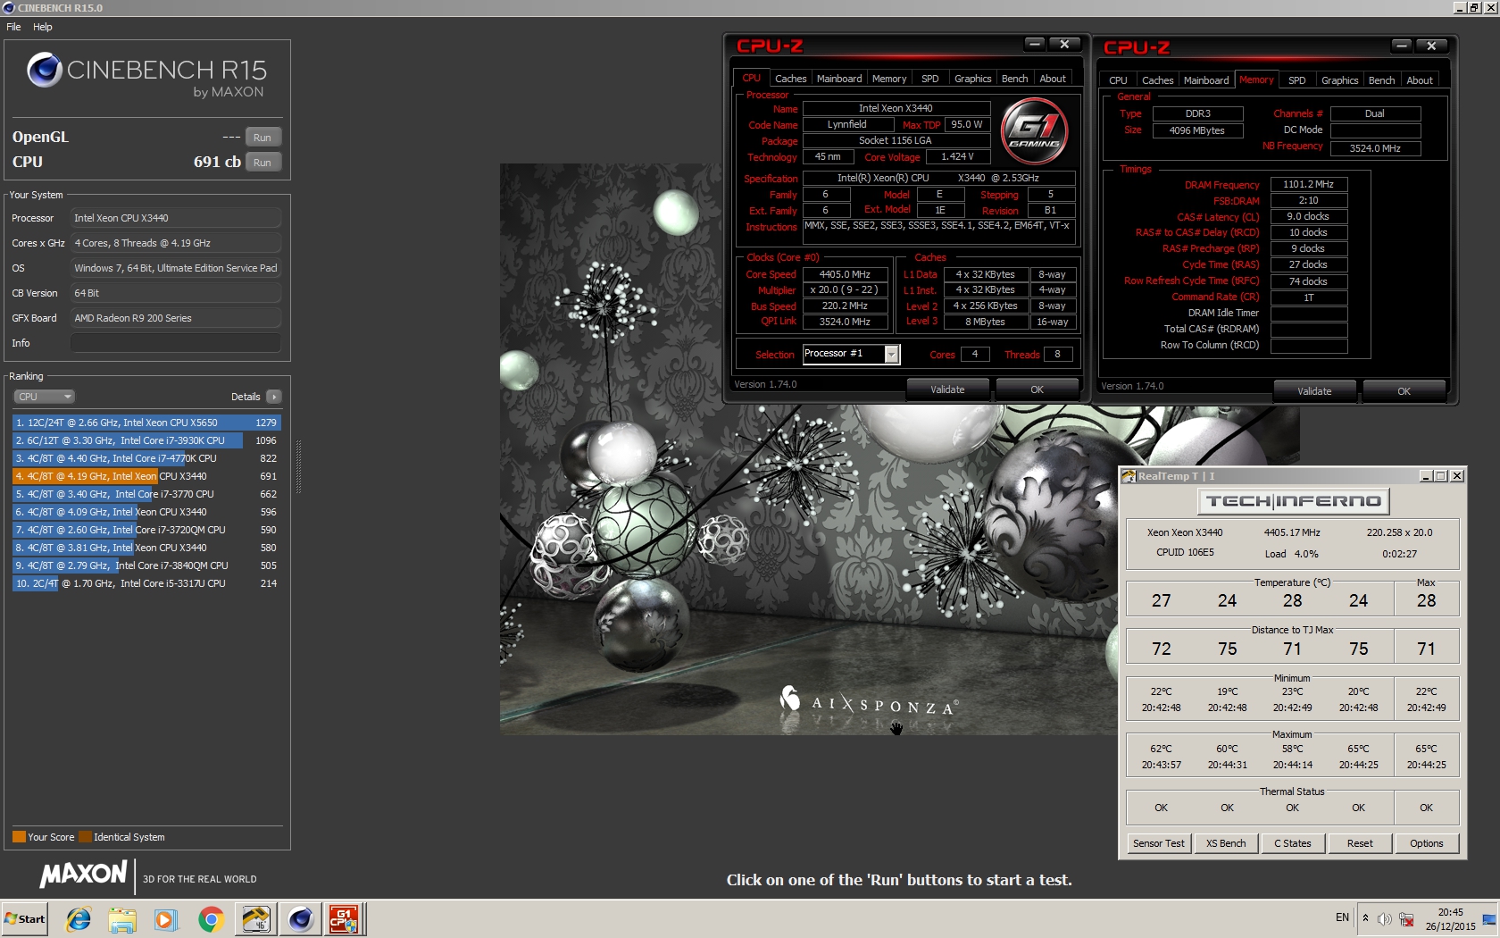Screen dimensions: 1500x938
Task: Click the TechInferno logo in RealTemp
Action: coord(1293,501)
